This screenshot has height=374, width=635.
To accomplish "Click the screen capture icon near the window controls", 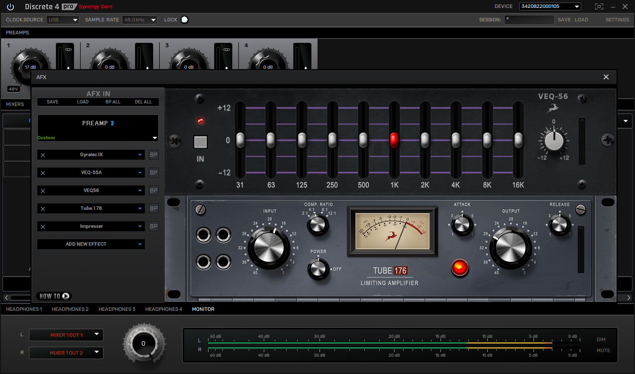I will 599,6.
